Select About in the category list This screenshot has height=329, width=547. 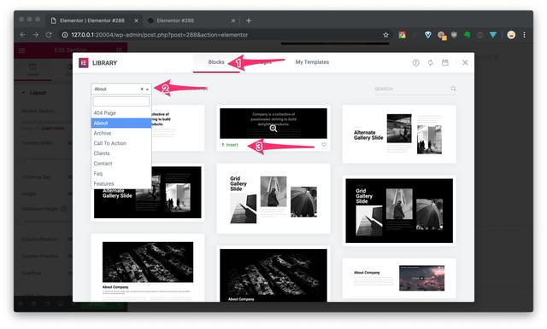tap(121, 123)
